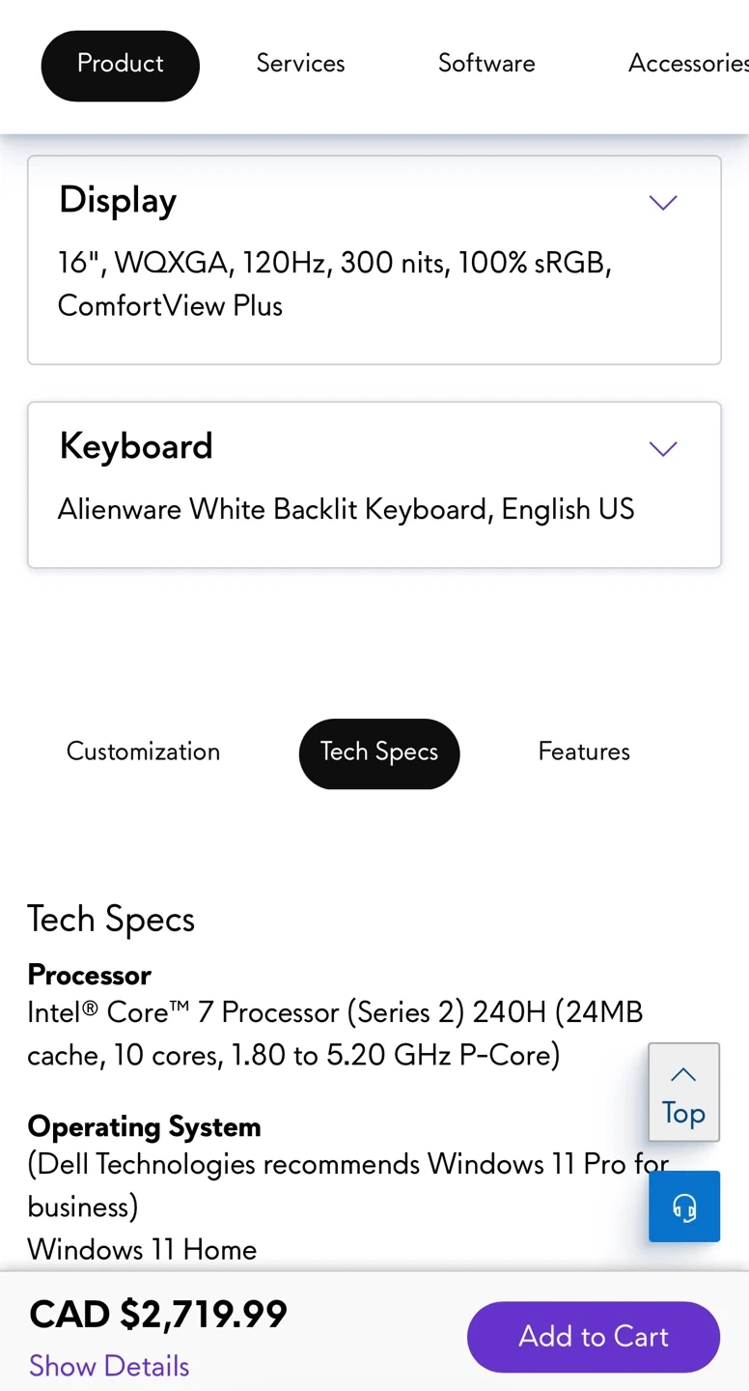
Task: Switch to the Customization tab
Action: pyautogui.click(x=143, y=752)
